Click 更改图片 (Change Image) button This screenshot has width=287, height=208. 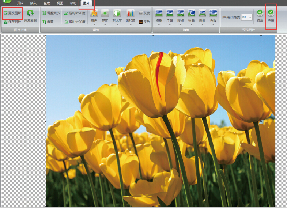pyautogui.click(x=12, y=13)
